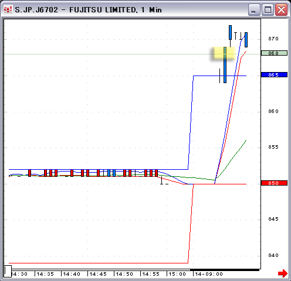Screen dimensions: 291x281
Task: Click the 845 price scale label
Action: click(x=273, y=219)
